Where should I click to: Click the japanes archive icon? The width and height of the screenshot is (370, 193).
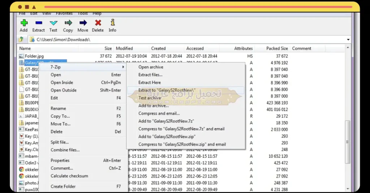click(x=21, y=123)
